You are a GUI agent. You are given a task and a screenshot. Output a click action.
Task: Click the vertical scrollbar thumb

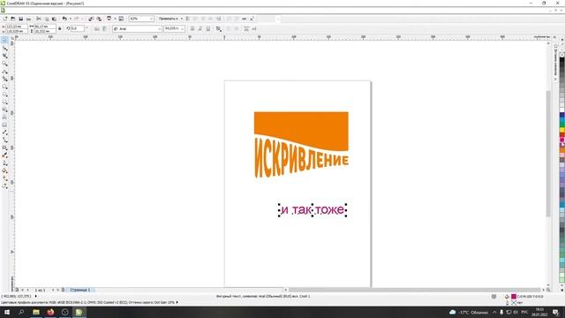click(548, 153)
